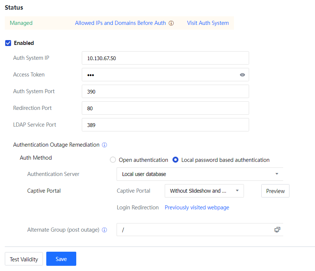315x271 pixels.
Task: Uncheck the Enabled checkbox
Action: pyautogui.click(x=8, y=43)
